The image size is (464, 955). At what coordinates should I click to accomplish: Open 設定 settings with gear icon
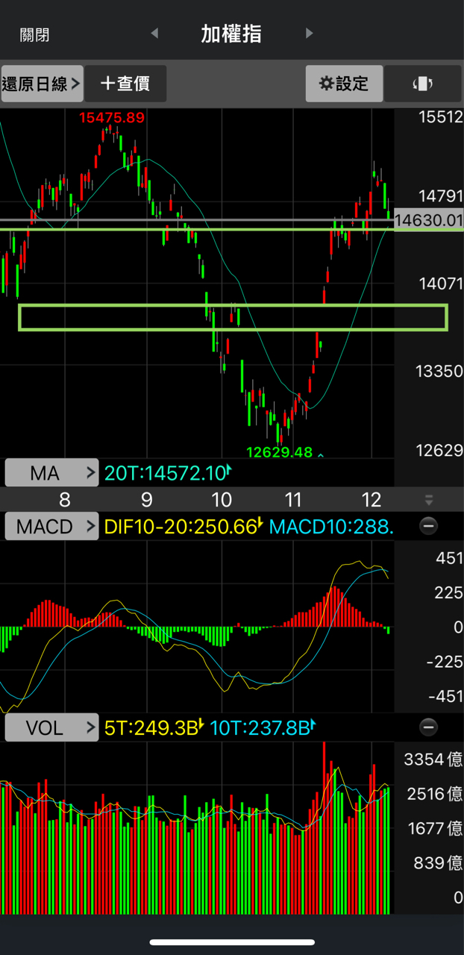coord(344,84)
